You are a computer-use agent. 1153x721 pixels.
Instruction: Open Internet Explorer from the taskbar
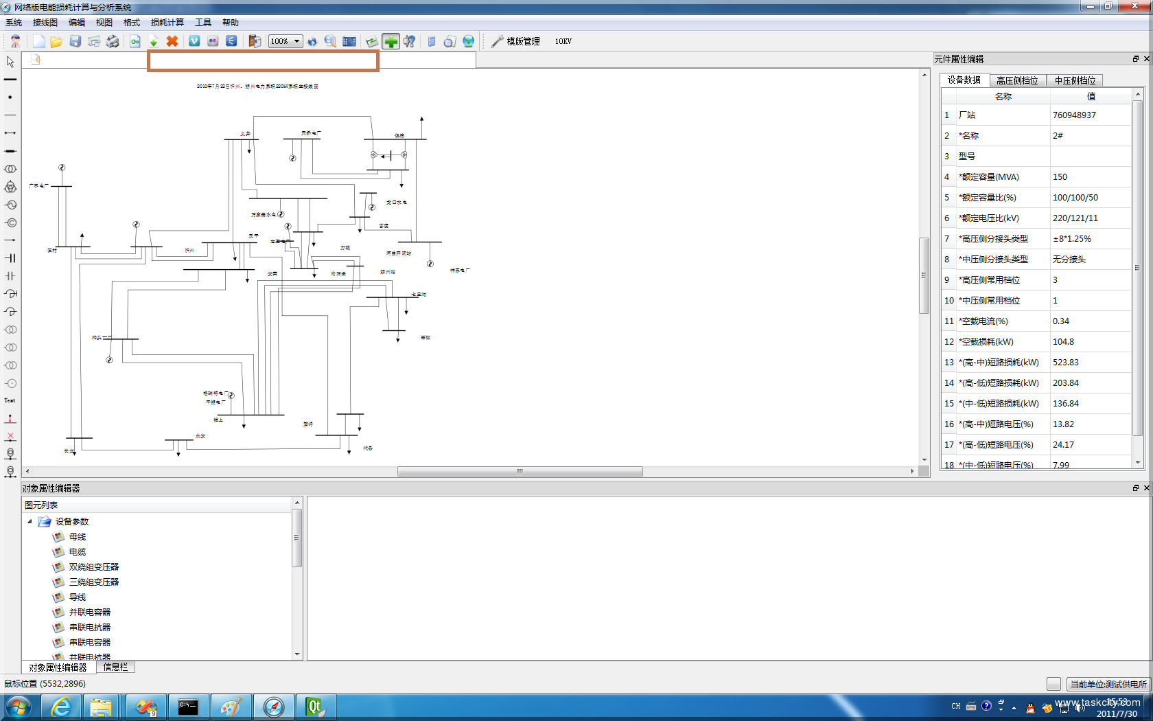click(61, 707)
